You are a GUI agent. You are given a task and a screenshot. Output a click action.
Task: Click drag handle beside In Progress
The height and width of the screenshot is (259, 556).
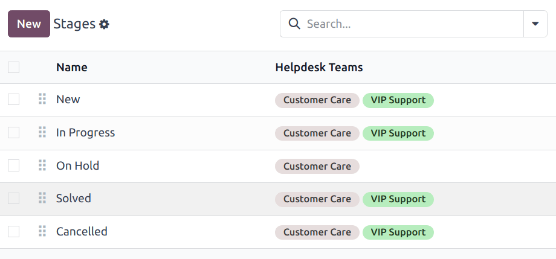[x=42, y=132]
